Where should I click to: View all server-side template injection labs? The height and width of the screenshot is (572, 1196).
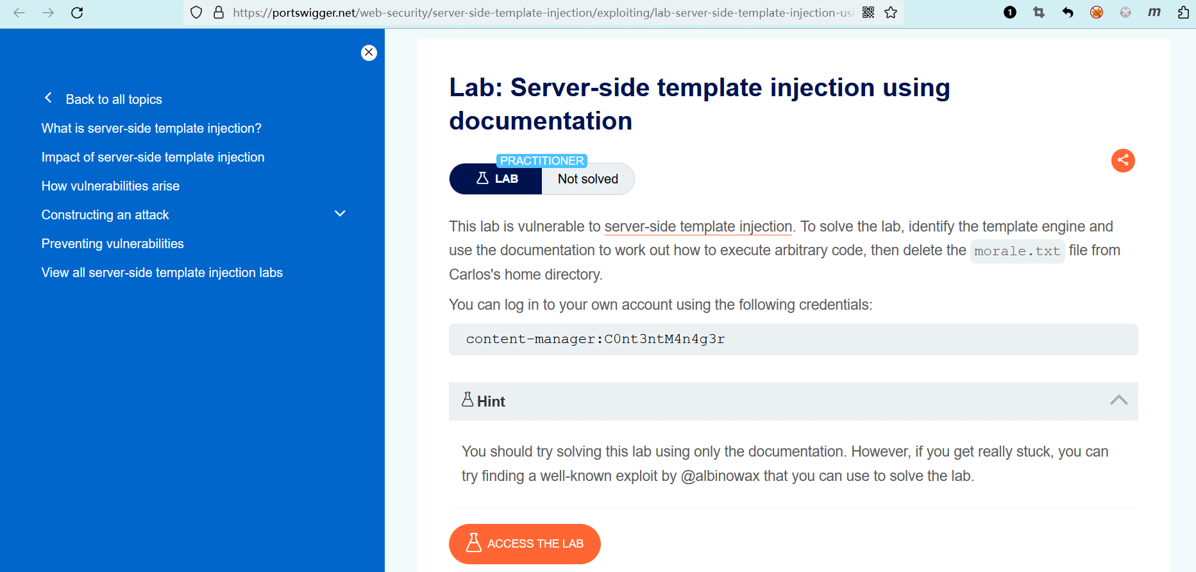(x=162, y=273)
